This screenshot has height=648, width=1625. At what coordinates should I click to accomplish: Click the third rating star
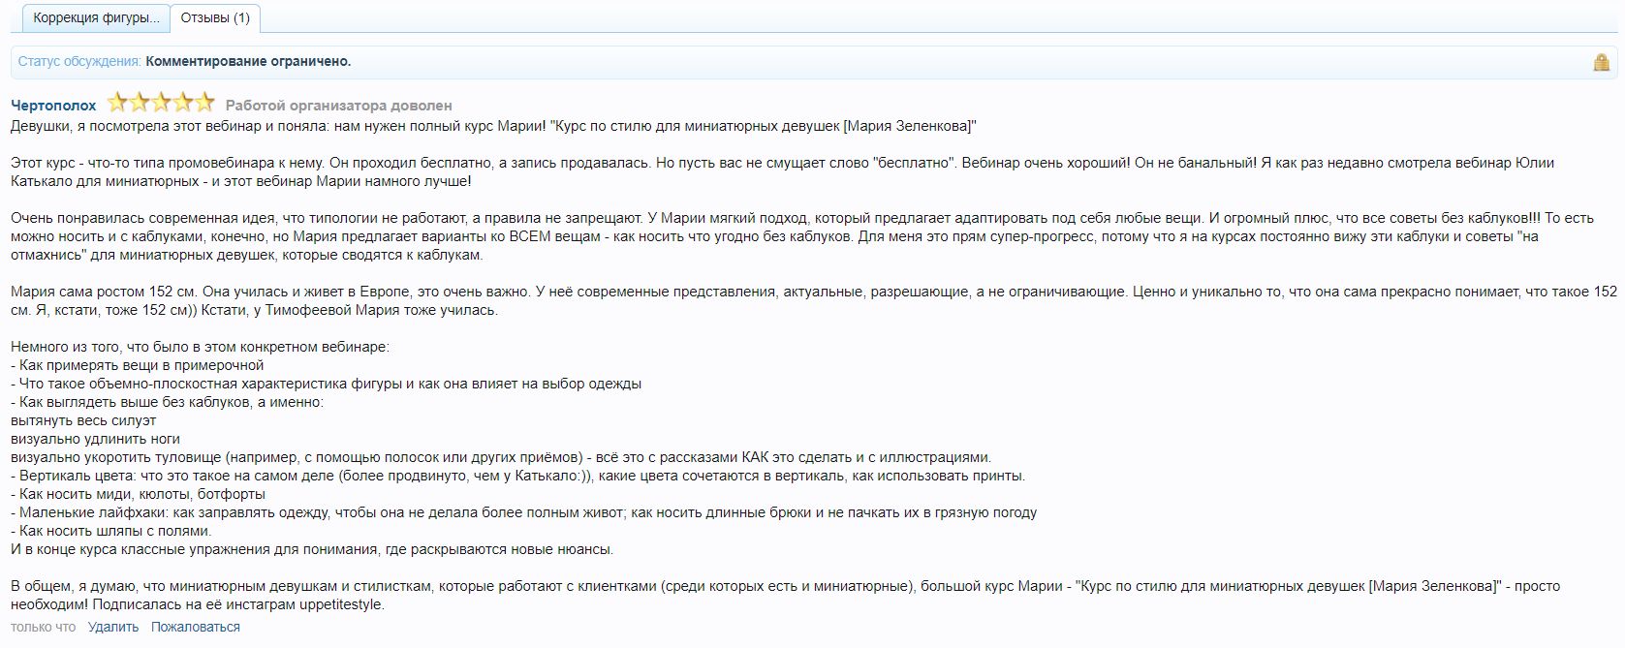(x=161, y=102)
